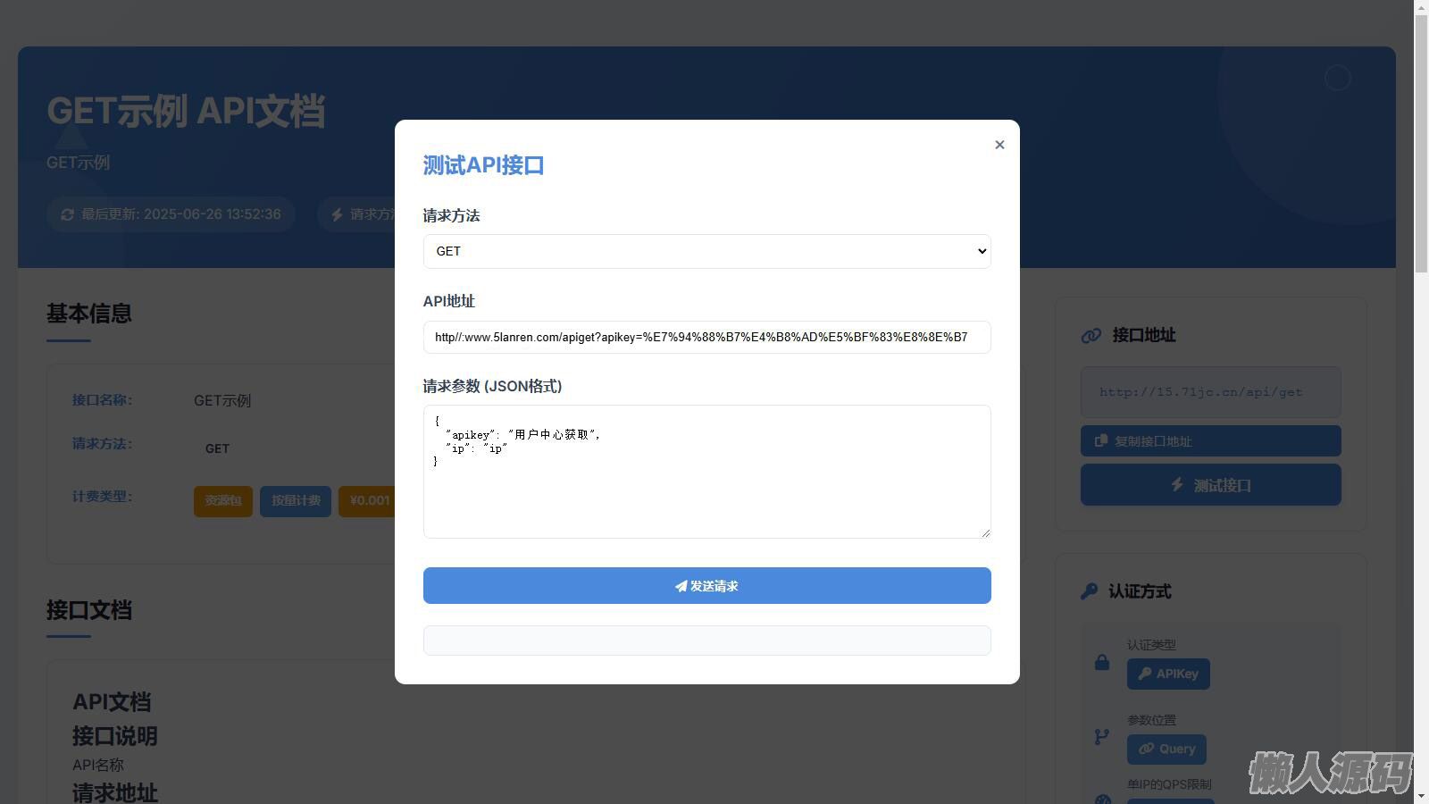Click the 请求参数 (JSON格式) label
The image size is (1429, 804).
point(492,386)
